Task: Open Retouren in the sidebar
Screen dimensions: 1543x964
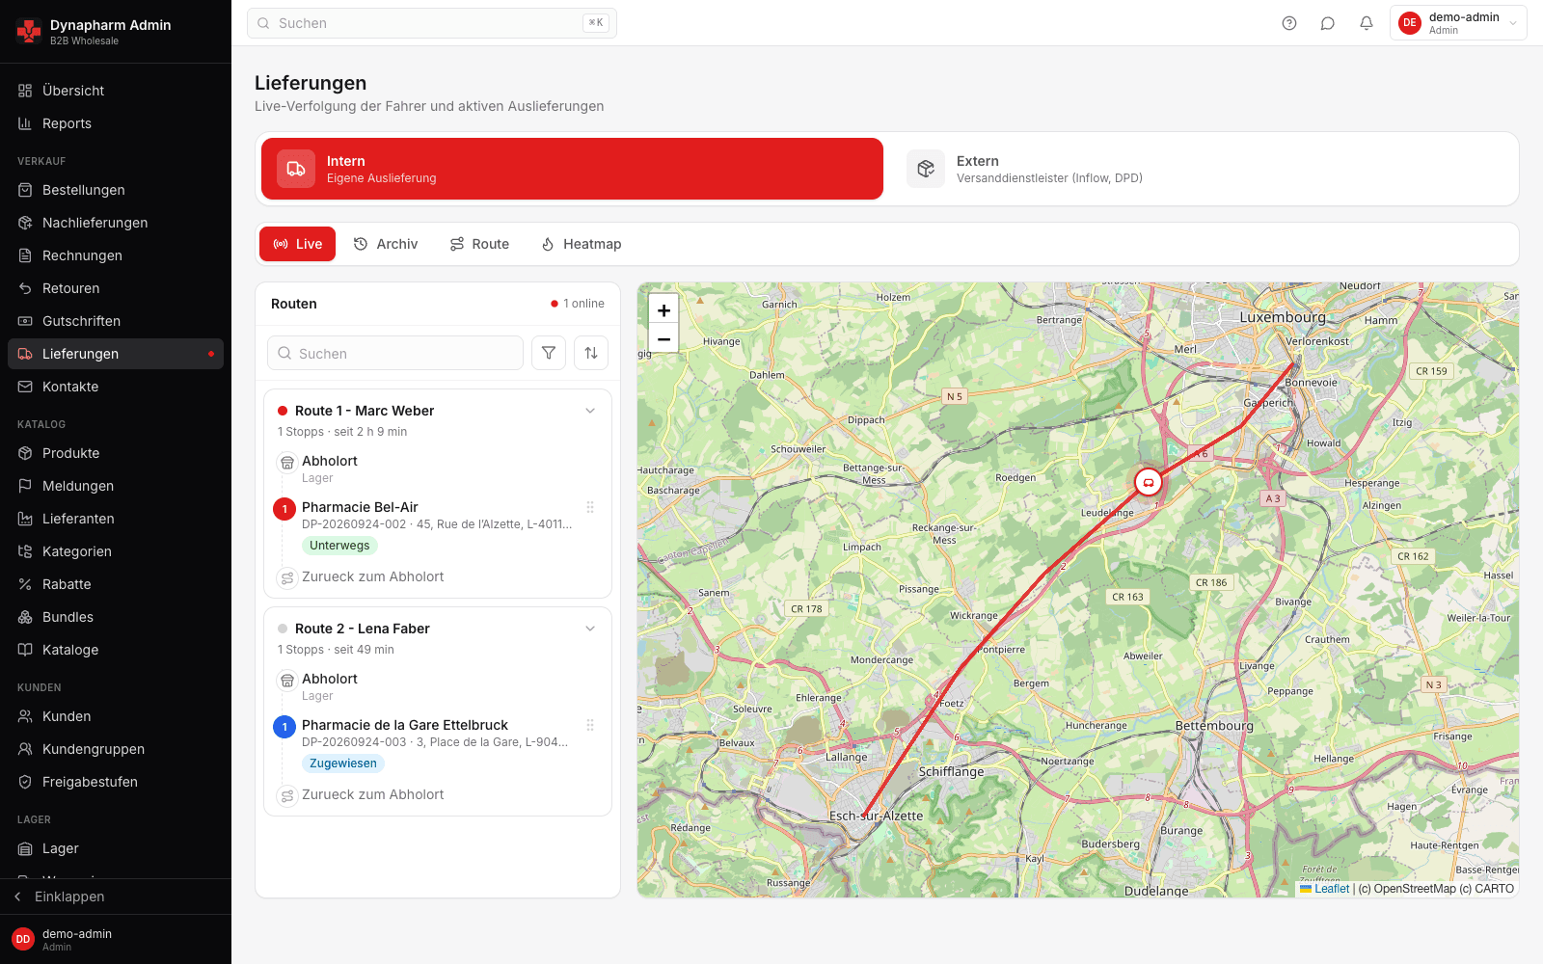Action: pyautogui.click(x=116, y=288)
